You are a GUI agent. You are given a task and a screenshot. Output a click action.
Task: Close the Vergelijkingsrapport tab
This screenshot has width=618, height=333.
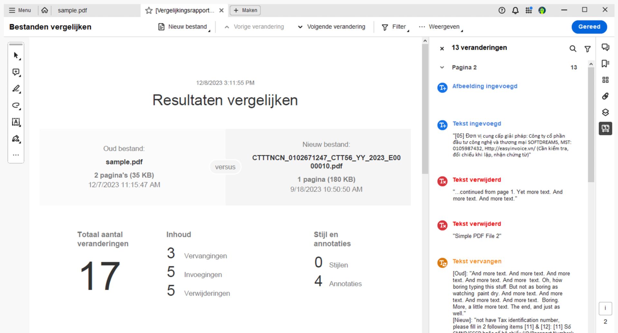tap(221, 10)
